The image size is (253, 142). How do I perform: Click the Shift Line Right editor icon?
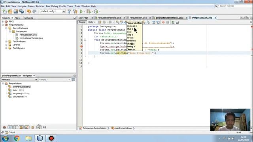158,22
